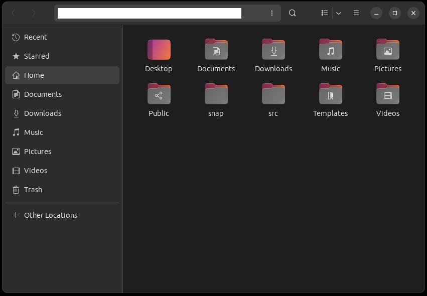Open view options dropdown arrow
The width and height of the screenshot is (427, 296).
pos(339,13)
